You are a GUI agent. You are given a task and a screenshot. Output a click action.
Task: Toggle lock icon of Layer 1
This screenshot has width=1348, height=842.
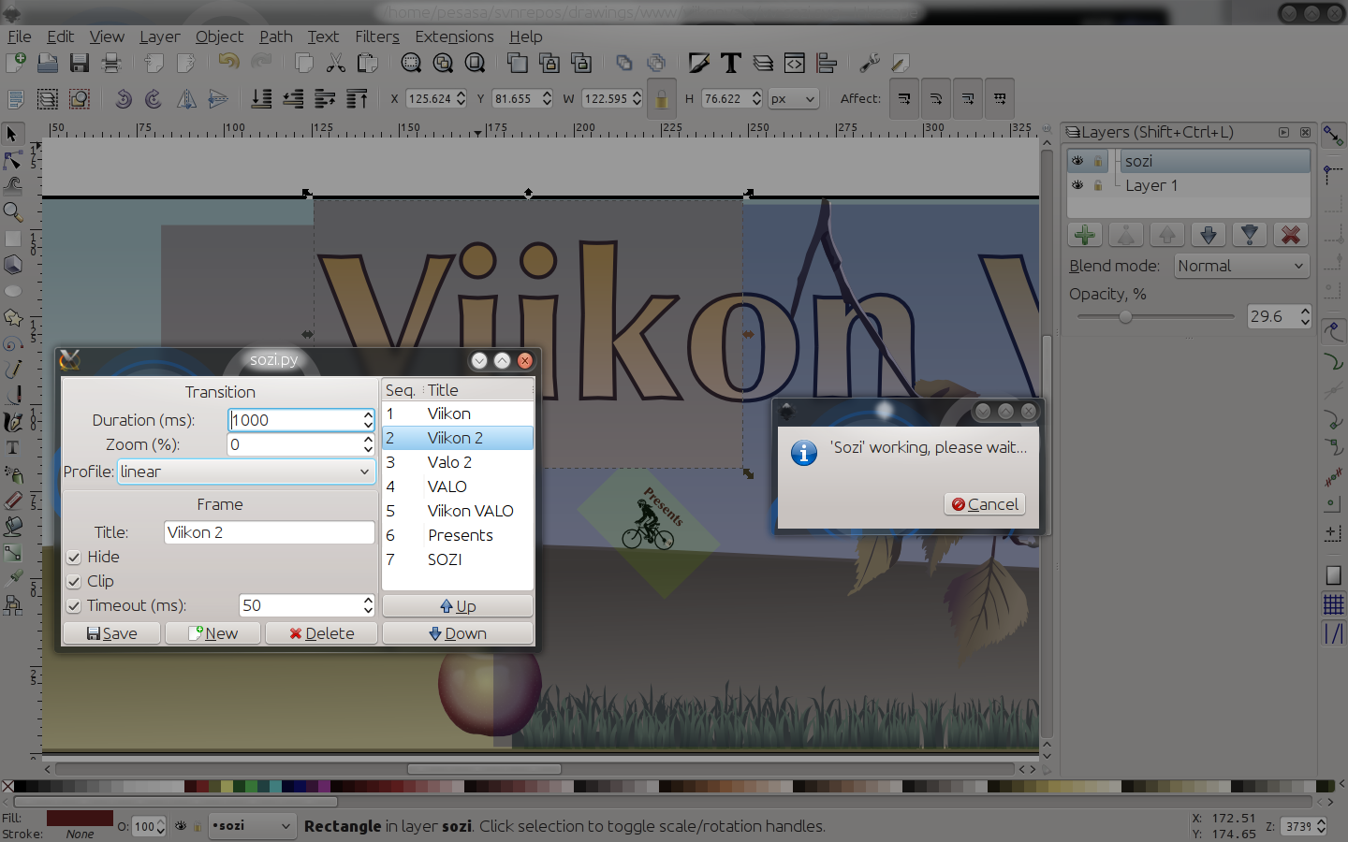pyautogui.click(x=1098, y=185)
